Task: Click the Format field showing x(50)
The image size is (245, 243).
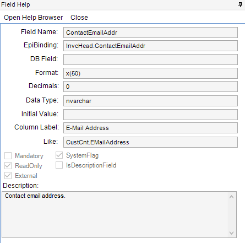Action: click(150, 73)
